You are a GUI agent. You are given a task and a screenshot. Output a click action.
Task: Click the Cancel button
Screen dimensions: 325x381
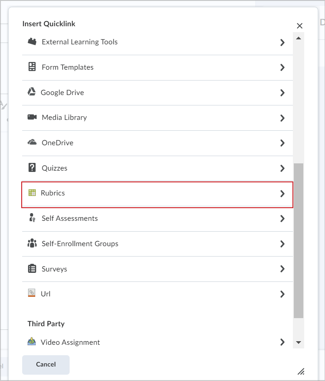[46, 364]
